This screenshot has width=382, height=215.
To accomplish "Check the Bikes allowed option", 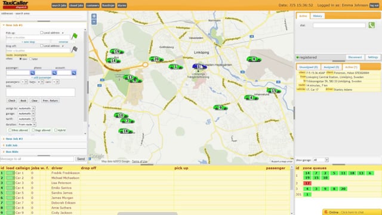I will click(x=10, y=130).
